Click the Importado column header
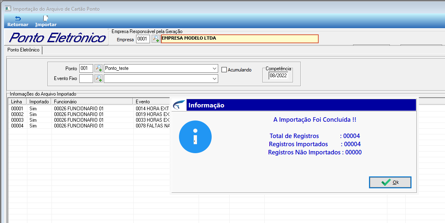 coord(39,102)
